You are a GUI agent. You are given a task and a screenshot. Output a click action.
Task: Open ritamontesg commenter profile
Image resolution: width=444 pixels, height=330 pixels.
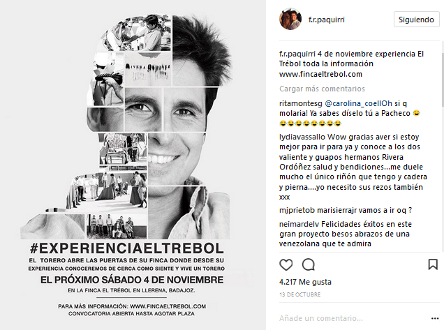pyautogui.click(x=301, y=103)
